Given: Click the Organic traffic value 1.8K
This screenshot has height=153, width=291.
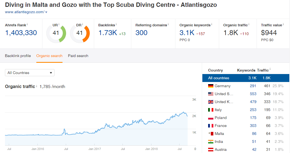Looking at the screenshot, I should (231, 33).
